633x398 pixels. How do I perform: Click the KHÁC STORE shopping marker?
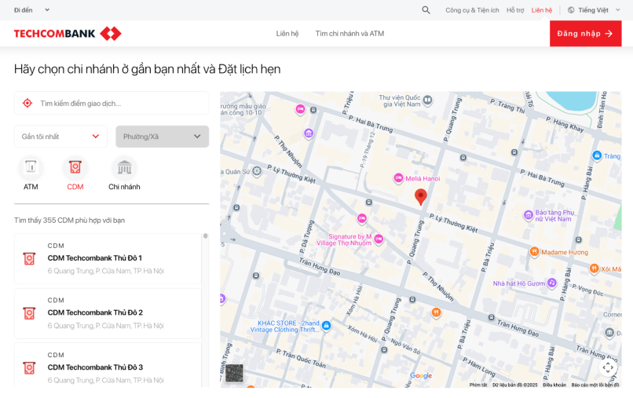pyautogui.click(x=326, y=325)
